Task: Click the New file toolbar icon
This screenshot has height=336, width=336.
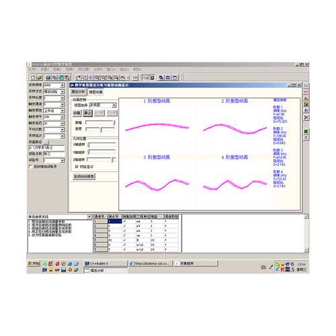Action: [33, 77]
